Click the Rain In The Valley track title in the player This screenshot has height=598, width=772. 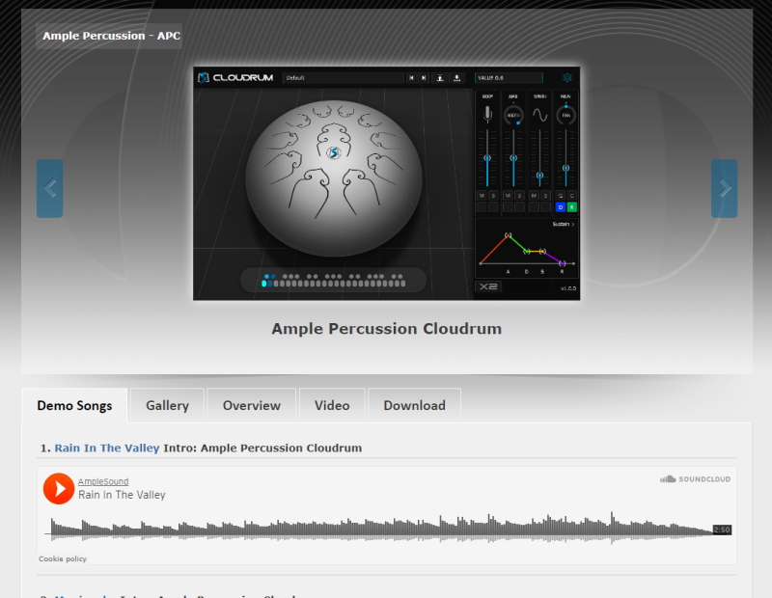[122, 495]
